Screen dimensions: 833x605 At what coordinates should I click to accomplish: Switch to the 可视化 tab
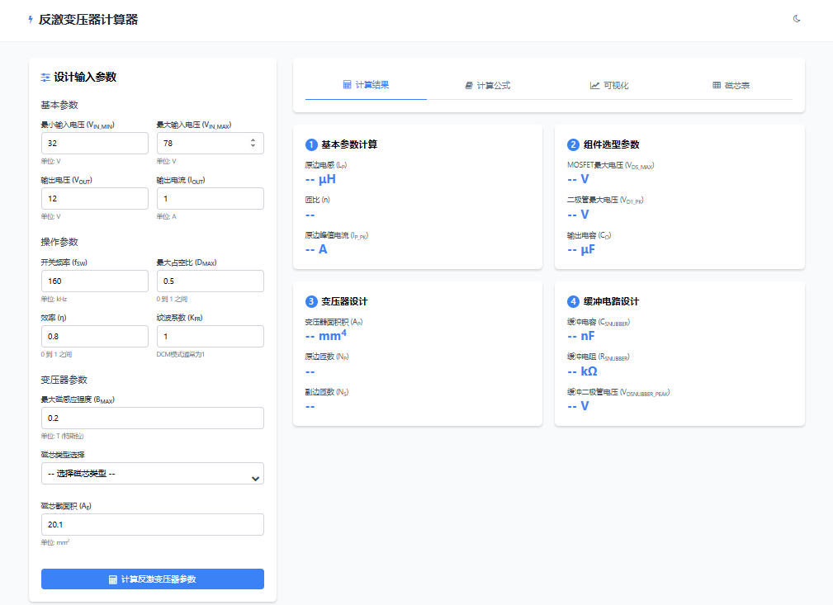609,85
